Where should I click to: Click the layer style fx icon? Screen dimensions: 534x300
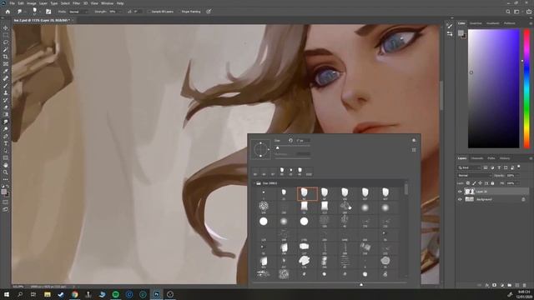487,285
